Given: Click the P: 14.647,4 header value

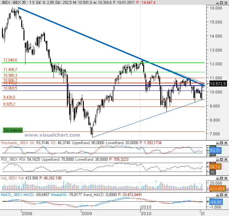Looking at the screenshot, I should pyautogui.click(x=146, y=3).
